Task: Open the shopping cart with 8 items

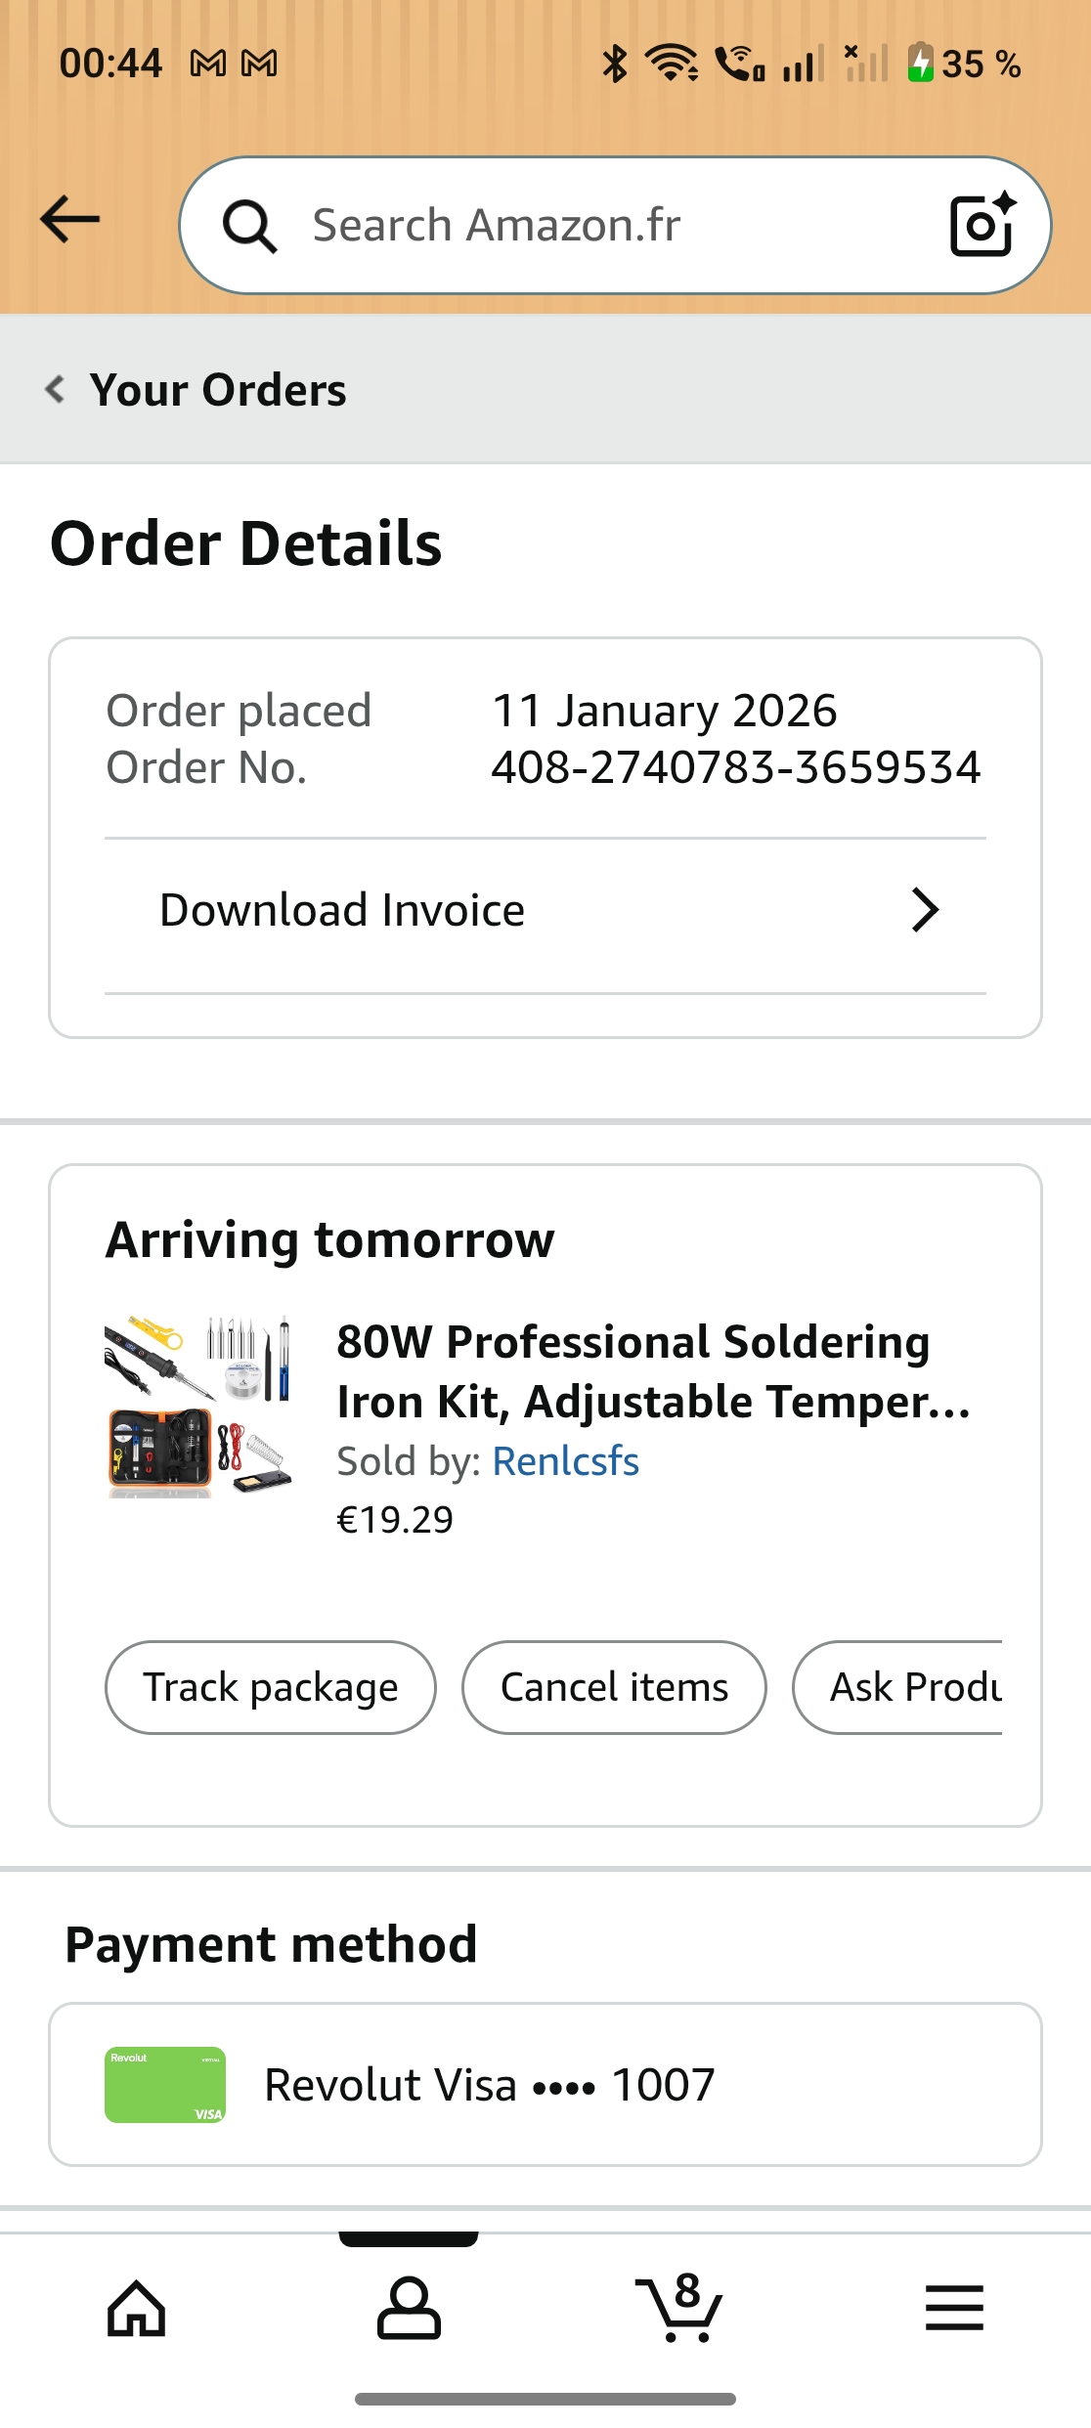Action: tap(680, 2308)
